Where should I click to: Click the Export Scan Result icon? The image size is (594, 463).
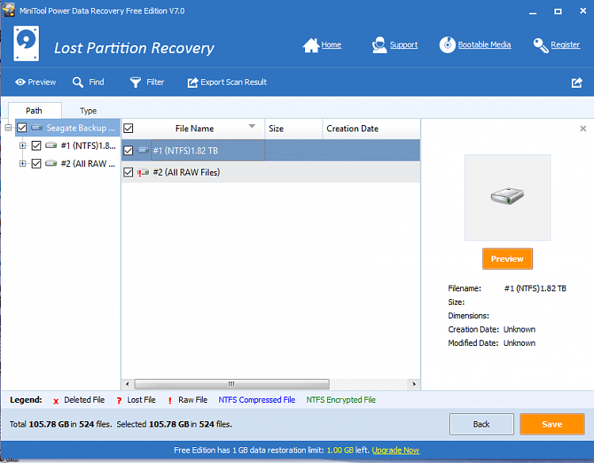click(x=192, y=82)
